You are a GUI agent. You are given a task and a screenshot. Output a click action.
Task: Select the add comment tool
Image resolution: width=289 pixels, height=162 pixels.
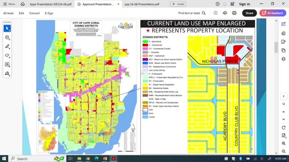pyautogui.click(x=7, y=37)
